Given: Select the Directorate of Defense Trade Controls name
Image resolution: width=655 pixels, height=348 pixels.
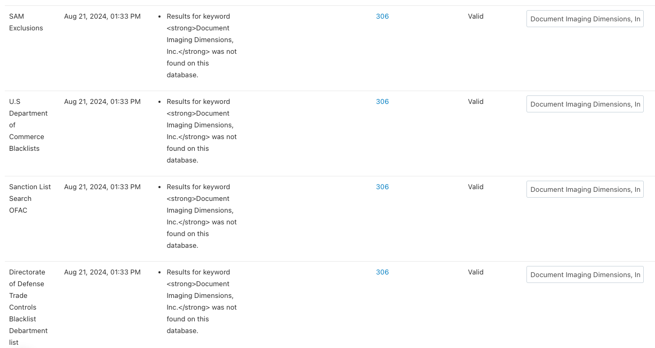Looking at the screenshot, I should pos(28,307).
